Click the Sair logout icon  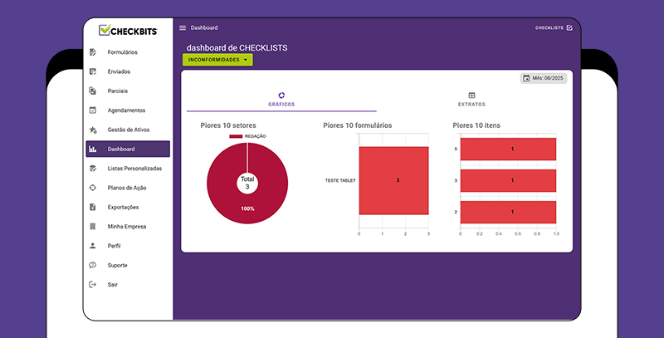[x=93, y=285]
